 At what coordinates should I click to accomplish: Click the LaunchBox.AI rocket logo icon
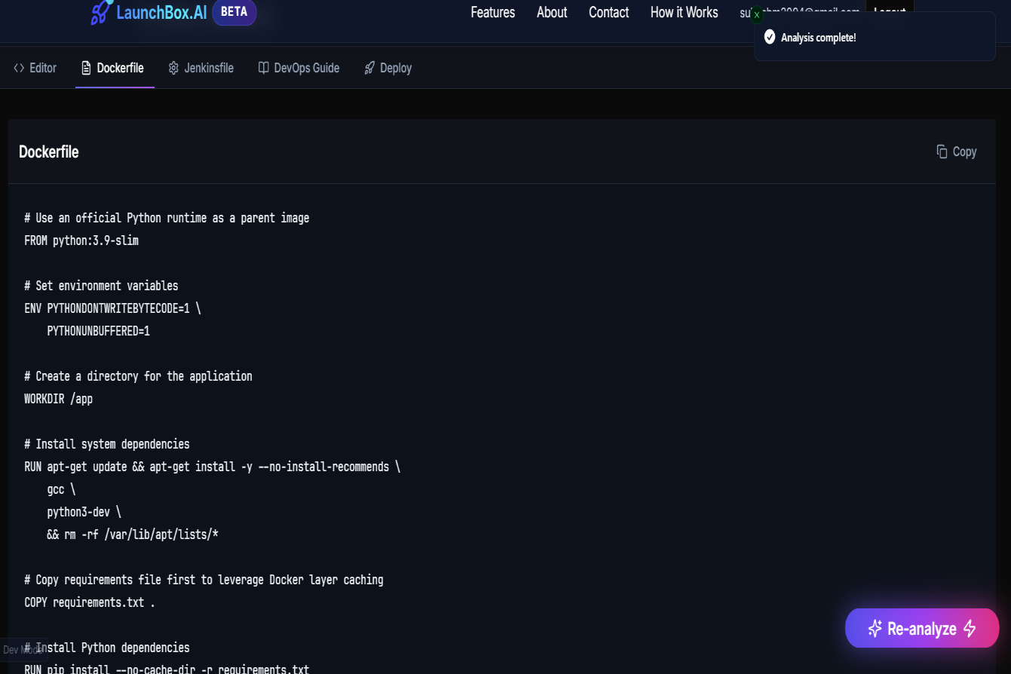101,11
